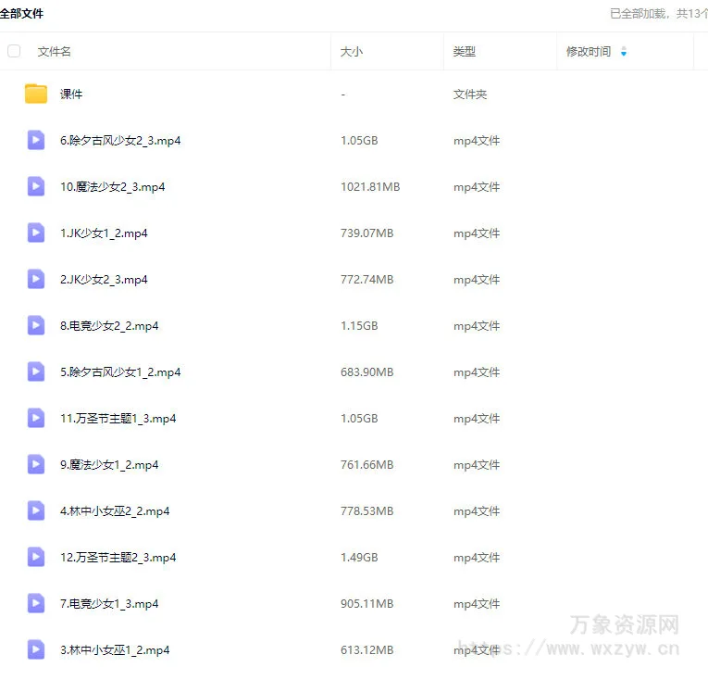708x680 pixels.
Task: Open the 课件 folder by name
Action: coord(71,94)
